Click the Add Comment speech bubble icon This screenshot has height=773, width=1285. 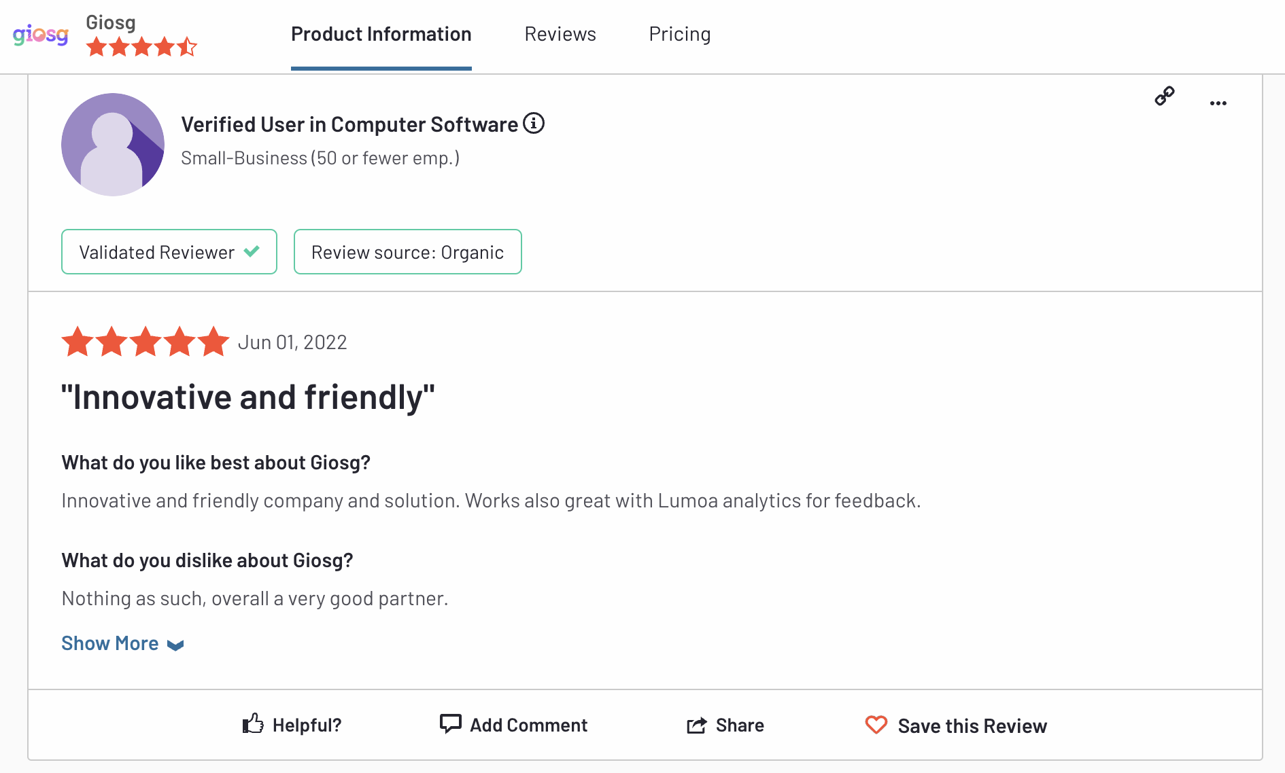450,724
